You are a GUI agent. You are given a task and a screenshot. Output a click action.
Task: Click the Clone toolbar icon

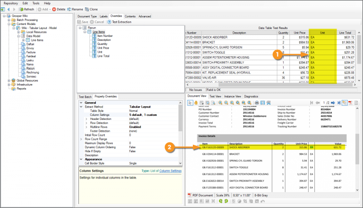click(x=87, y=9)
